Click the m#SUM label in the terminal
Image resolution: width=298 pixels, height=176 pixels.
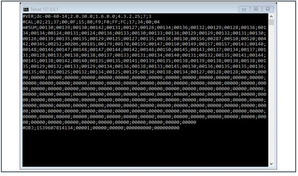tap(30, 28)
